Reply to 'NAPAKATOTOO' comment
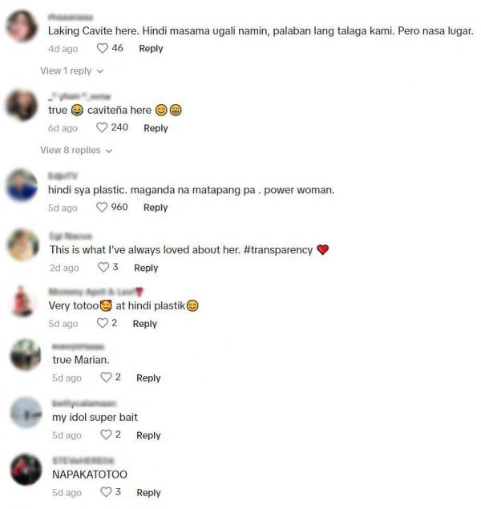 [148, 493]
